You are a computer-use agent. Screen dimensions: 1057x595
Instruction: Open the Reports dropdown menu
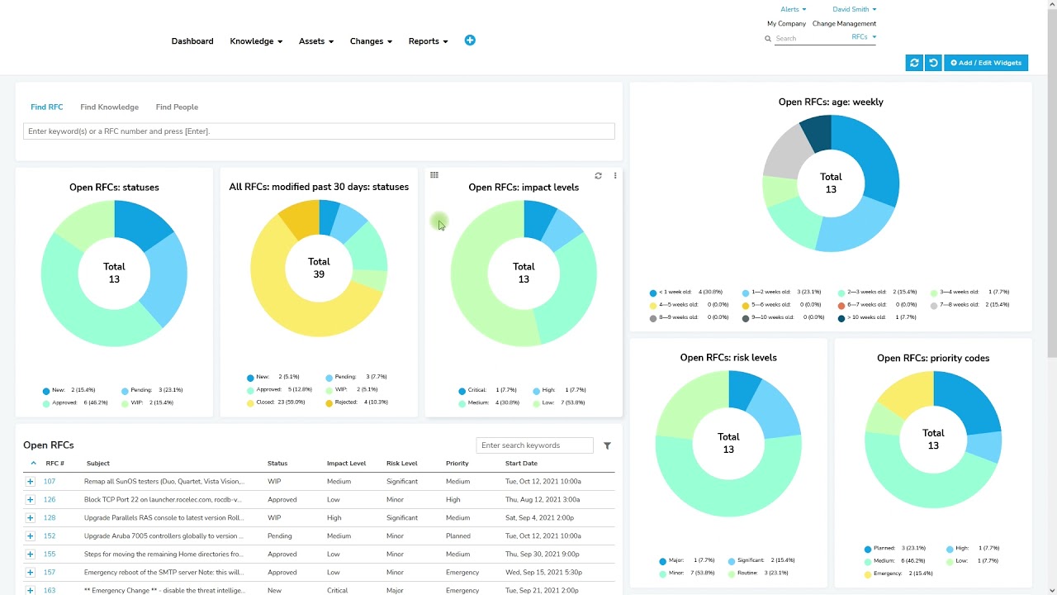[x=429, y=41]
